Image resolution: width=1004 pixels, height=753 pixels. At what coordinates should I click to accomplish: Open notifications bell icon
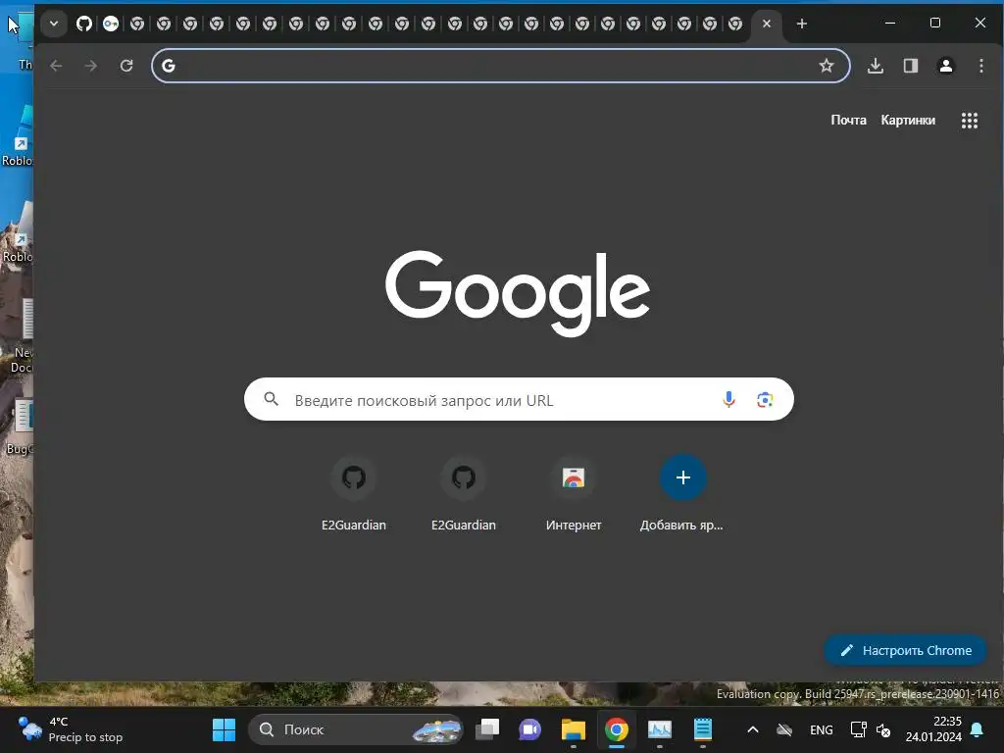pos(978,729)
